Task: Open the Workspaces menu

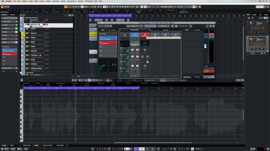Action: pos(71,1)
